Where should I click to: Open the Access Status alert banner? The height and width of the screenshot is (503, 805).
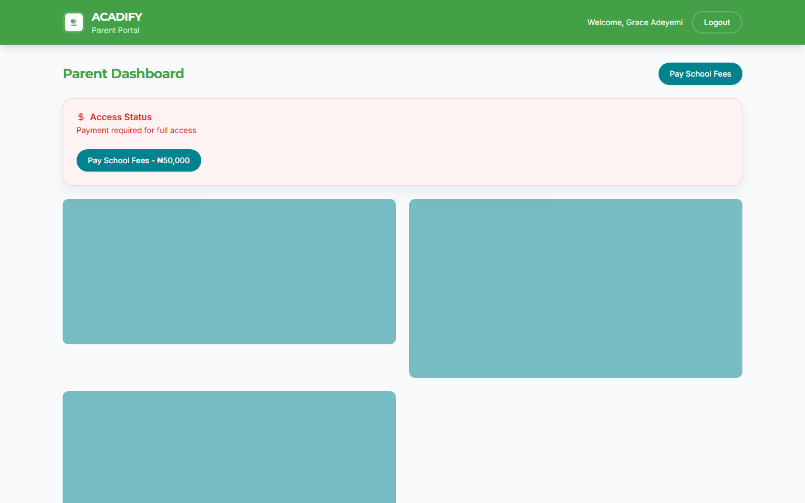[402, 141]
